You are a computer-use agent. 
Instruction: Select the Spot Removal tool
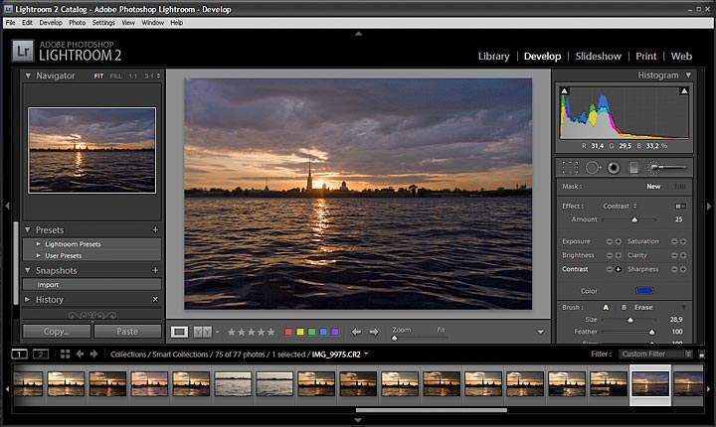click(592, 168)
